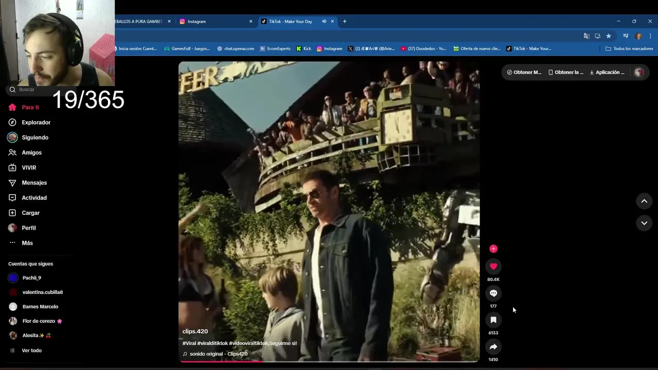Mute the TikTok tab audio icon
This screenshot has height=370, width=658.
point(324,22)
